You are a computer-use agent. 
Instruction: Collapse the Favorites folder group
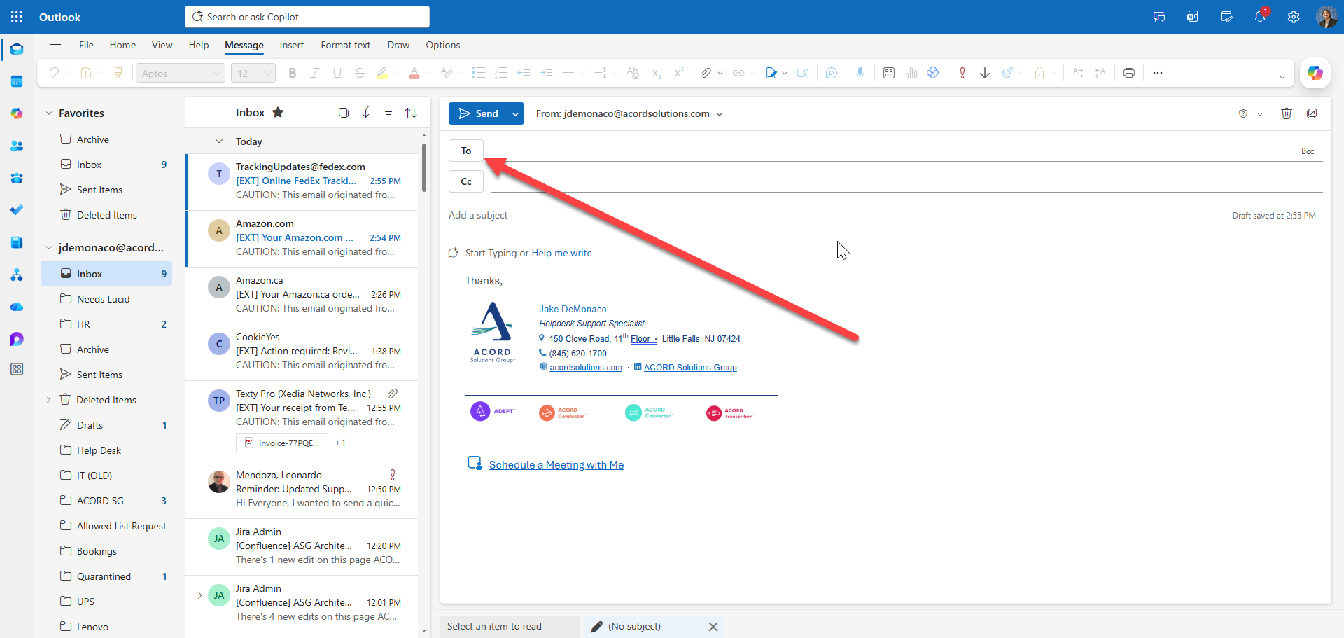pyautogui.click(x=49, y=113)
